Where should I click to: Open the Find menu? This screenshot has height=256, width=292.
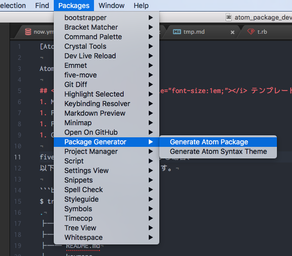(42, 6)
